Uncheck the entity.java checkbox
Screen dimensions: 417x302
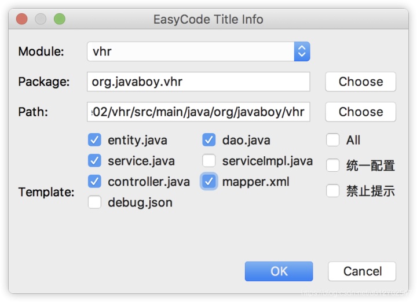(94, 140)
